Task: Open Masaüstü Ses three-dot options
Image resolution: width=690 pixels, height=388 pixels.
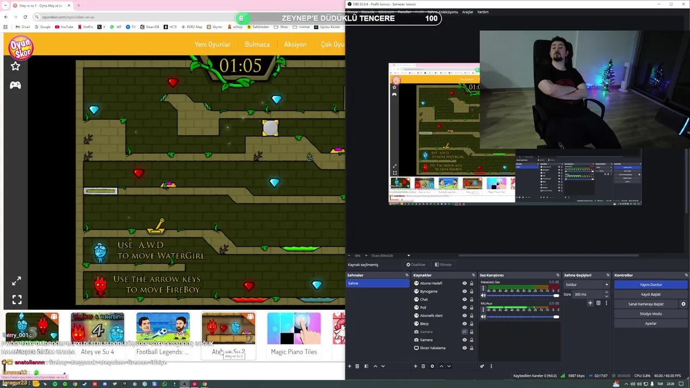Action: [x=484, y=288]
